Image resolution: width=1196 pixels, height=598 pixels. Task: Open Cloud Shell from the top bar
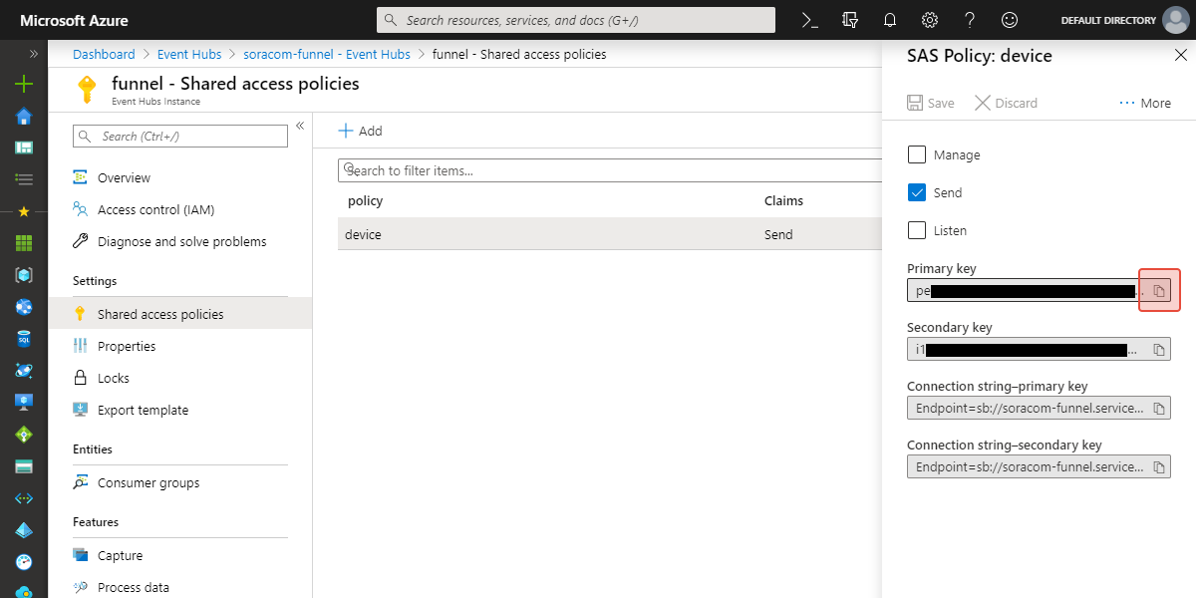pyautogui.click(x=810, y=20)
